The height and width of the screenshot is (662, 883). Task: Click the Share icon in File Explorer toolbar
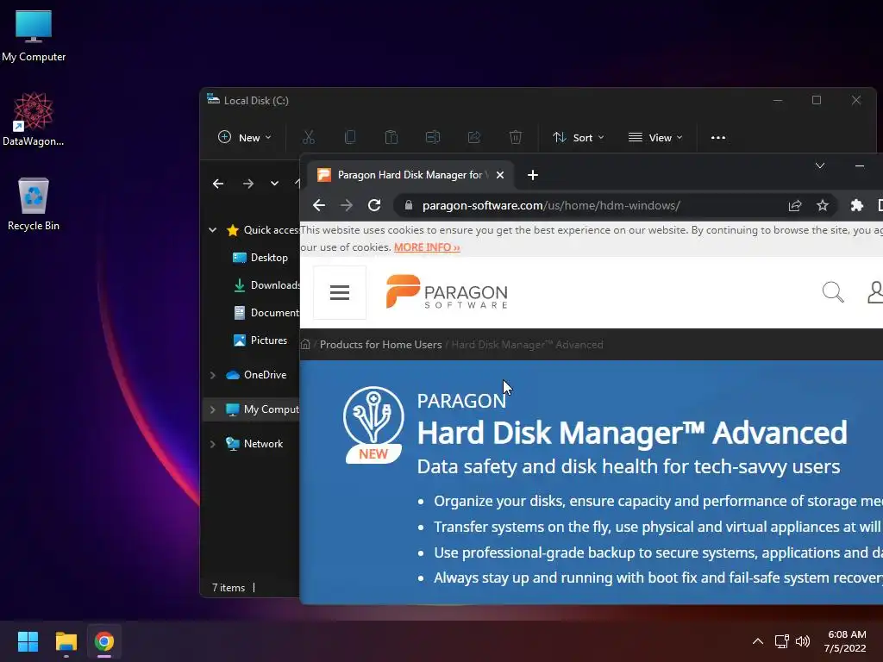[x=474, y=137]
